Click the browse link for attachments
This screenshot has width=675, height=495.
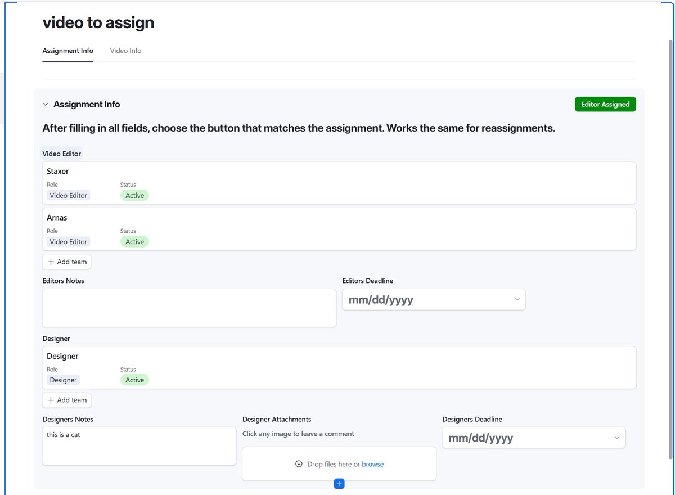click(372, 464)
